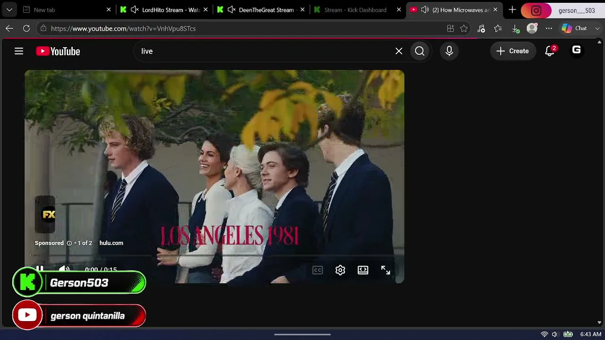Expand the tab search dropdown arrow
This screenshot has height=340, width=605.
tap(9, 9)
